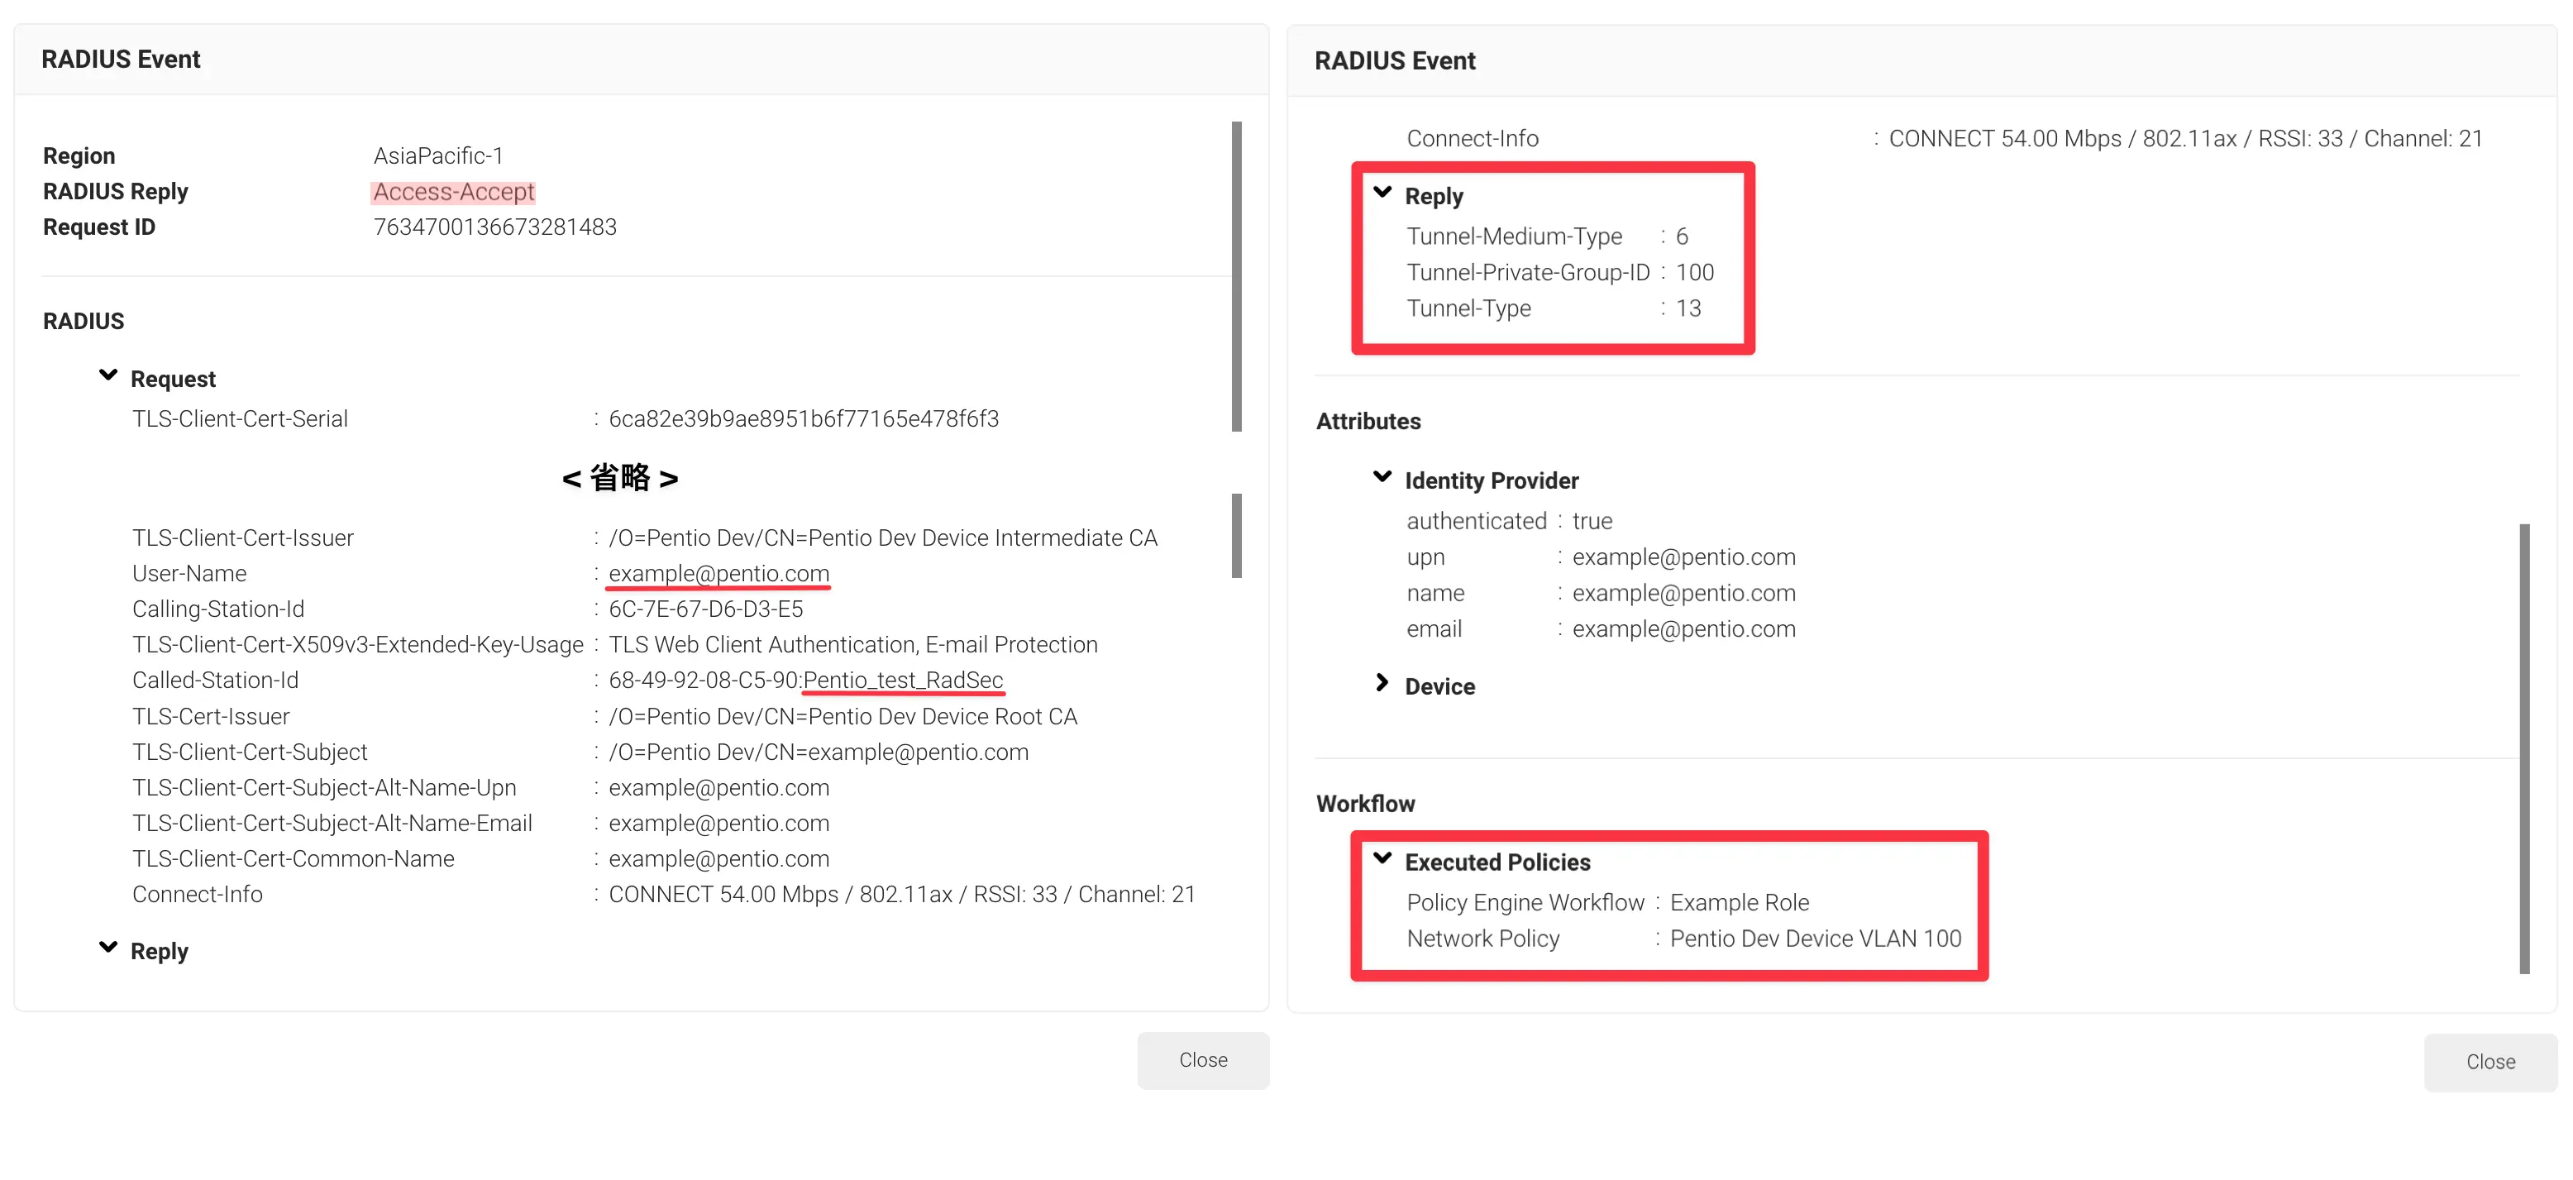Click the Request ID number
Screen dimensions: 2573x1180
click(x=494, y=227)
